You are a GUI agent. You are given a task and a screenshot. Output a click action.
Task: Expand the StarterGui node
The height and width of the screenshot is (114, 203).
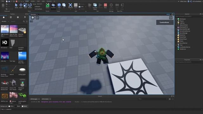coord(176,35)
